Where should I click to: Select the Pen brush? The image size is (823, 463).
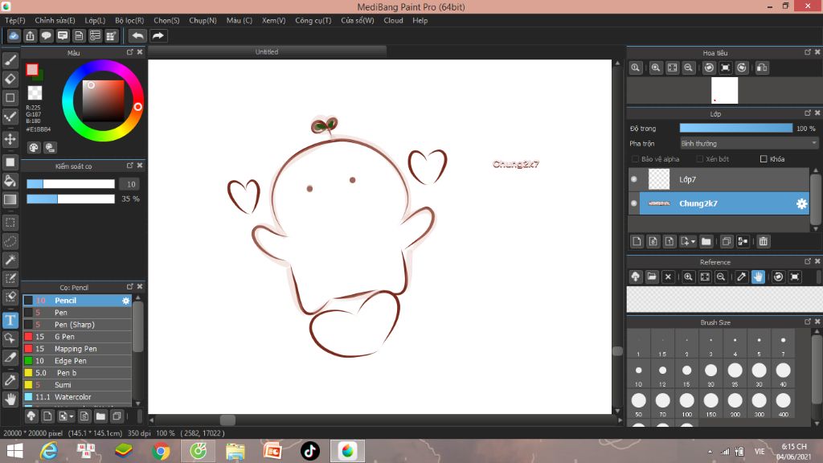[x=76, y=313]
